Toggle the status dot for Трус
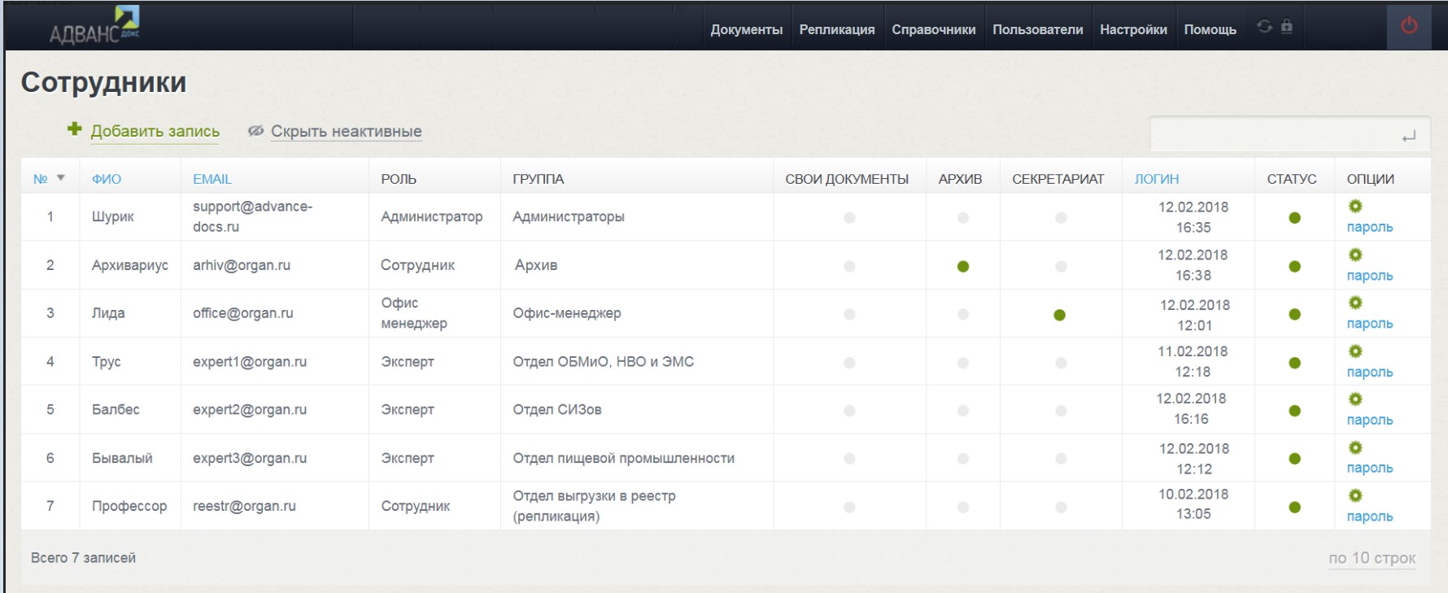 pyautogui.click(x=1294, y=363)
